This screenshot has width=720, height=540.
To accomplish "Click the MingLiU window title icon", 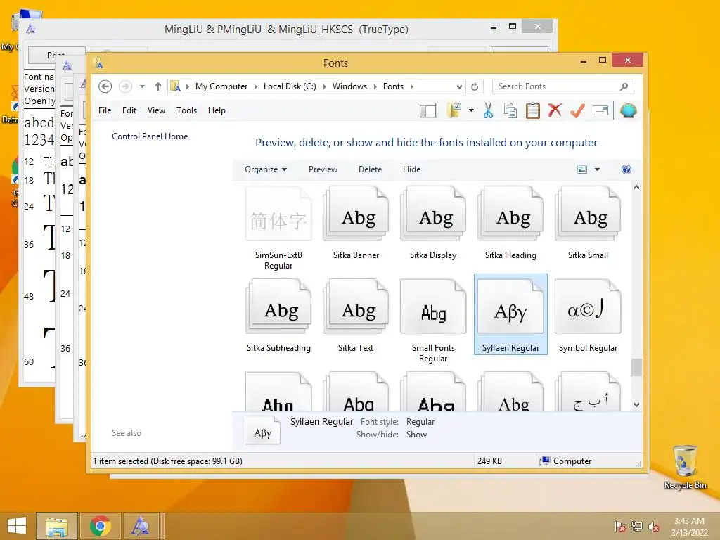I will [31, 30].
